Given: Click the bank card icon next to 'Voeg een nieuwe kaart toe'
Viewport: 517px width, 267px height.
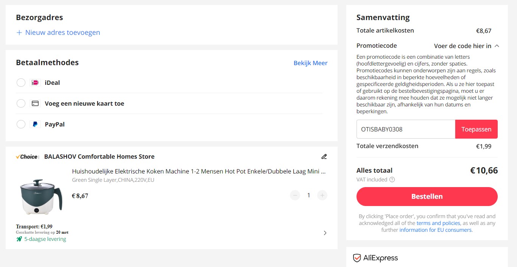Looking at the screenshot, I should (x=35, y=103).
